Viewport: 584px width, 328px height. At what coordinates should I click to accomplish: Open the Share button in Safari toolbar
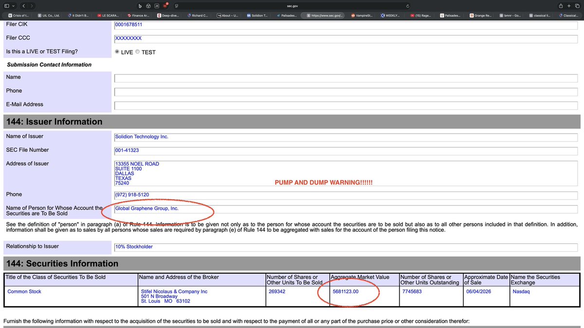pyautogui.click(x=561, y=5)
